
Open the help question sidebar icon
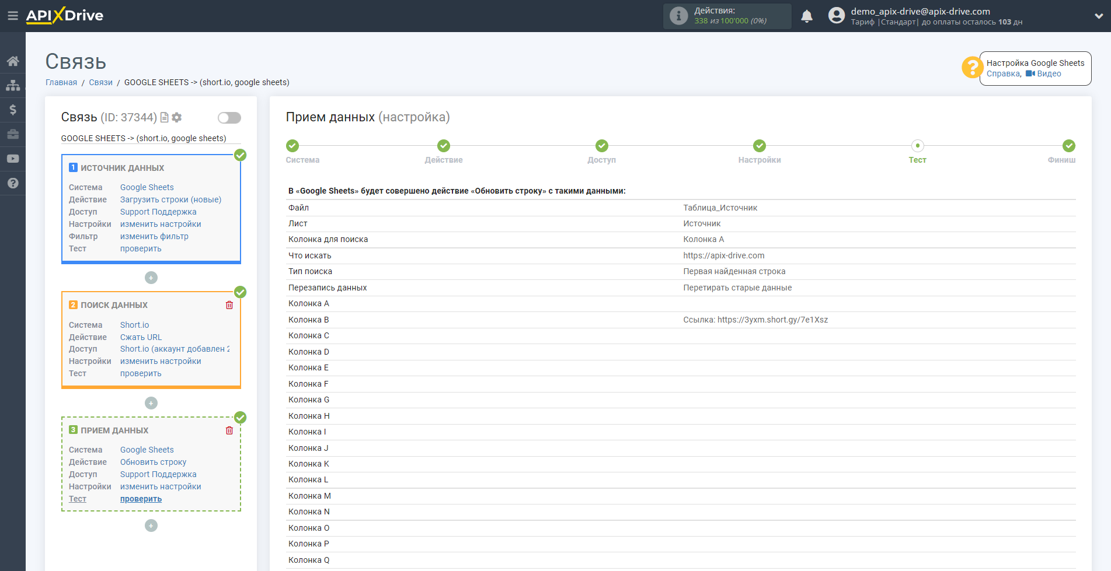tap(13, 183)
